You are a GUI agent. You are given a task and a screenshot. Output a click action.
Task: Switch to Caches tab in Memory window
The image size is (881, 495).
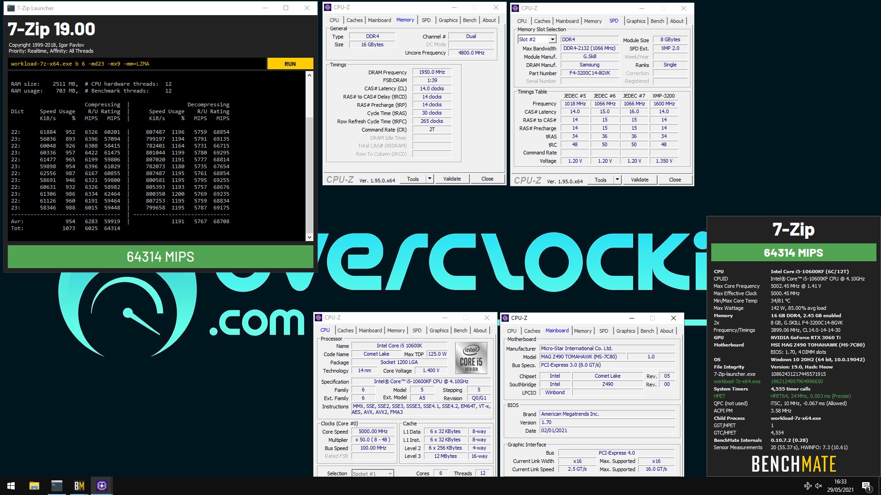point(354,20)
